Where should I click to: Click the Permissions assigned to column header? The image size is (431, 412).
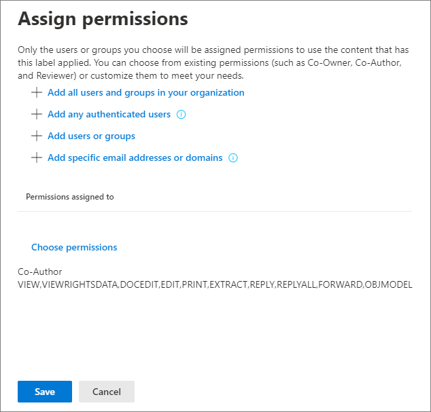point(69,197)
